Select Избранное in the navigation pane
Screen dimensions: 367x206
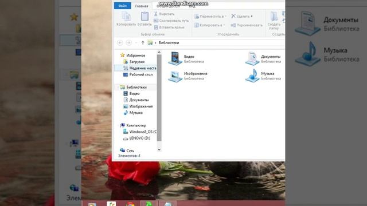[x=132, y=56]
